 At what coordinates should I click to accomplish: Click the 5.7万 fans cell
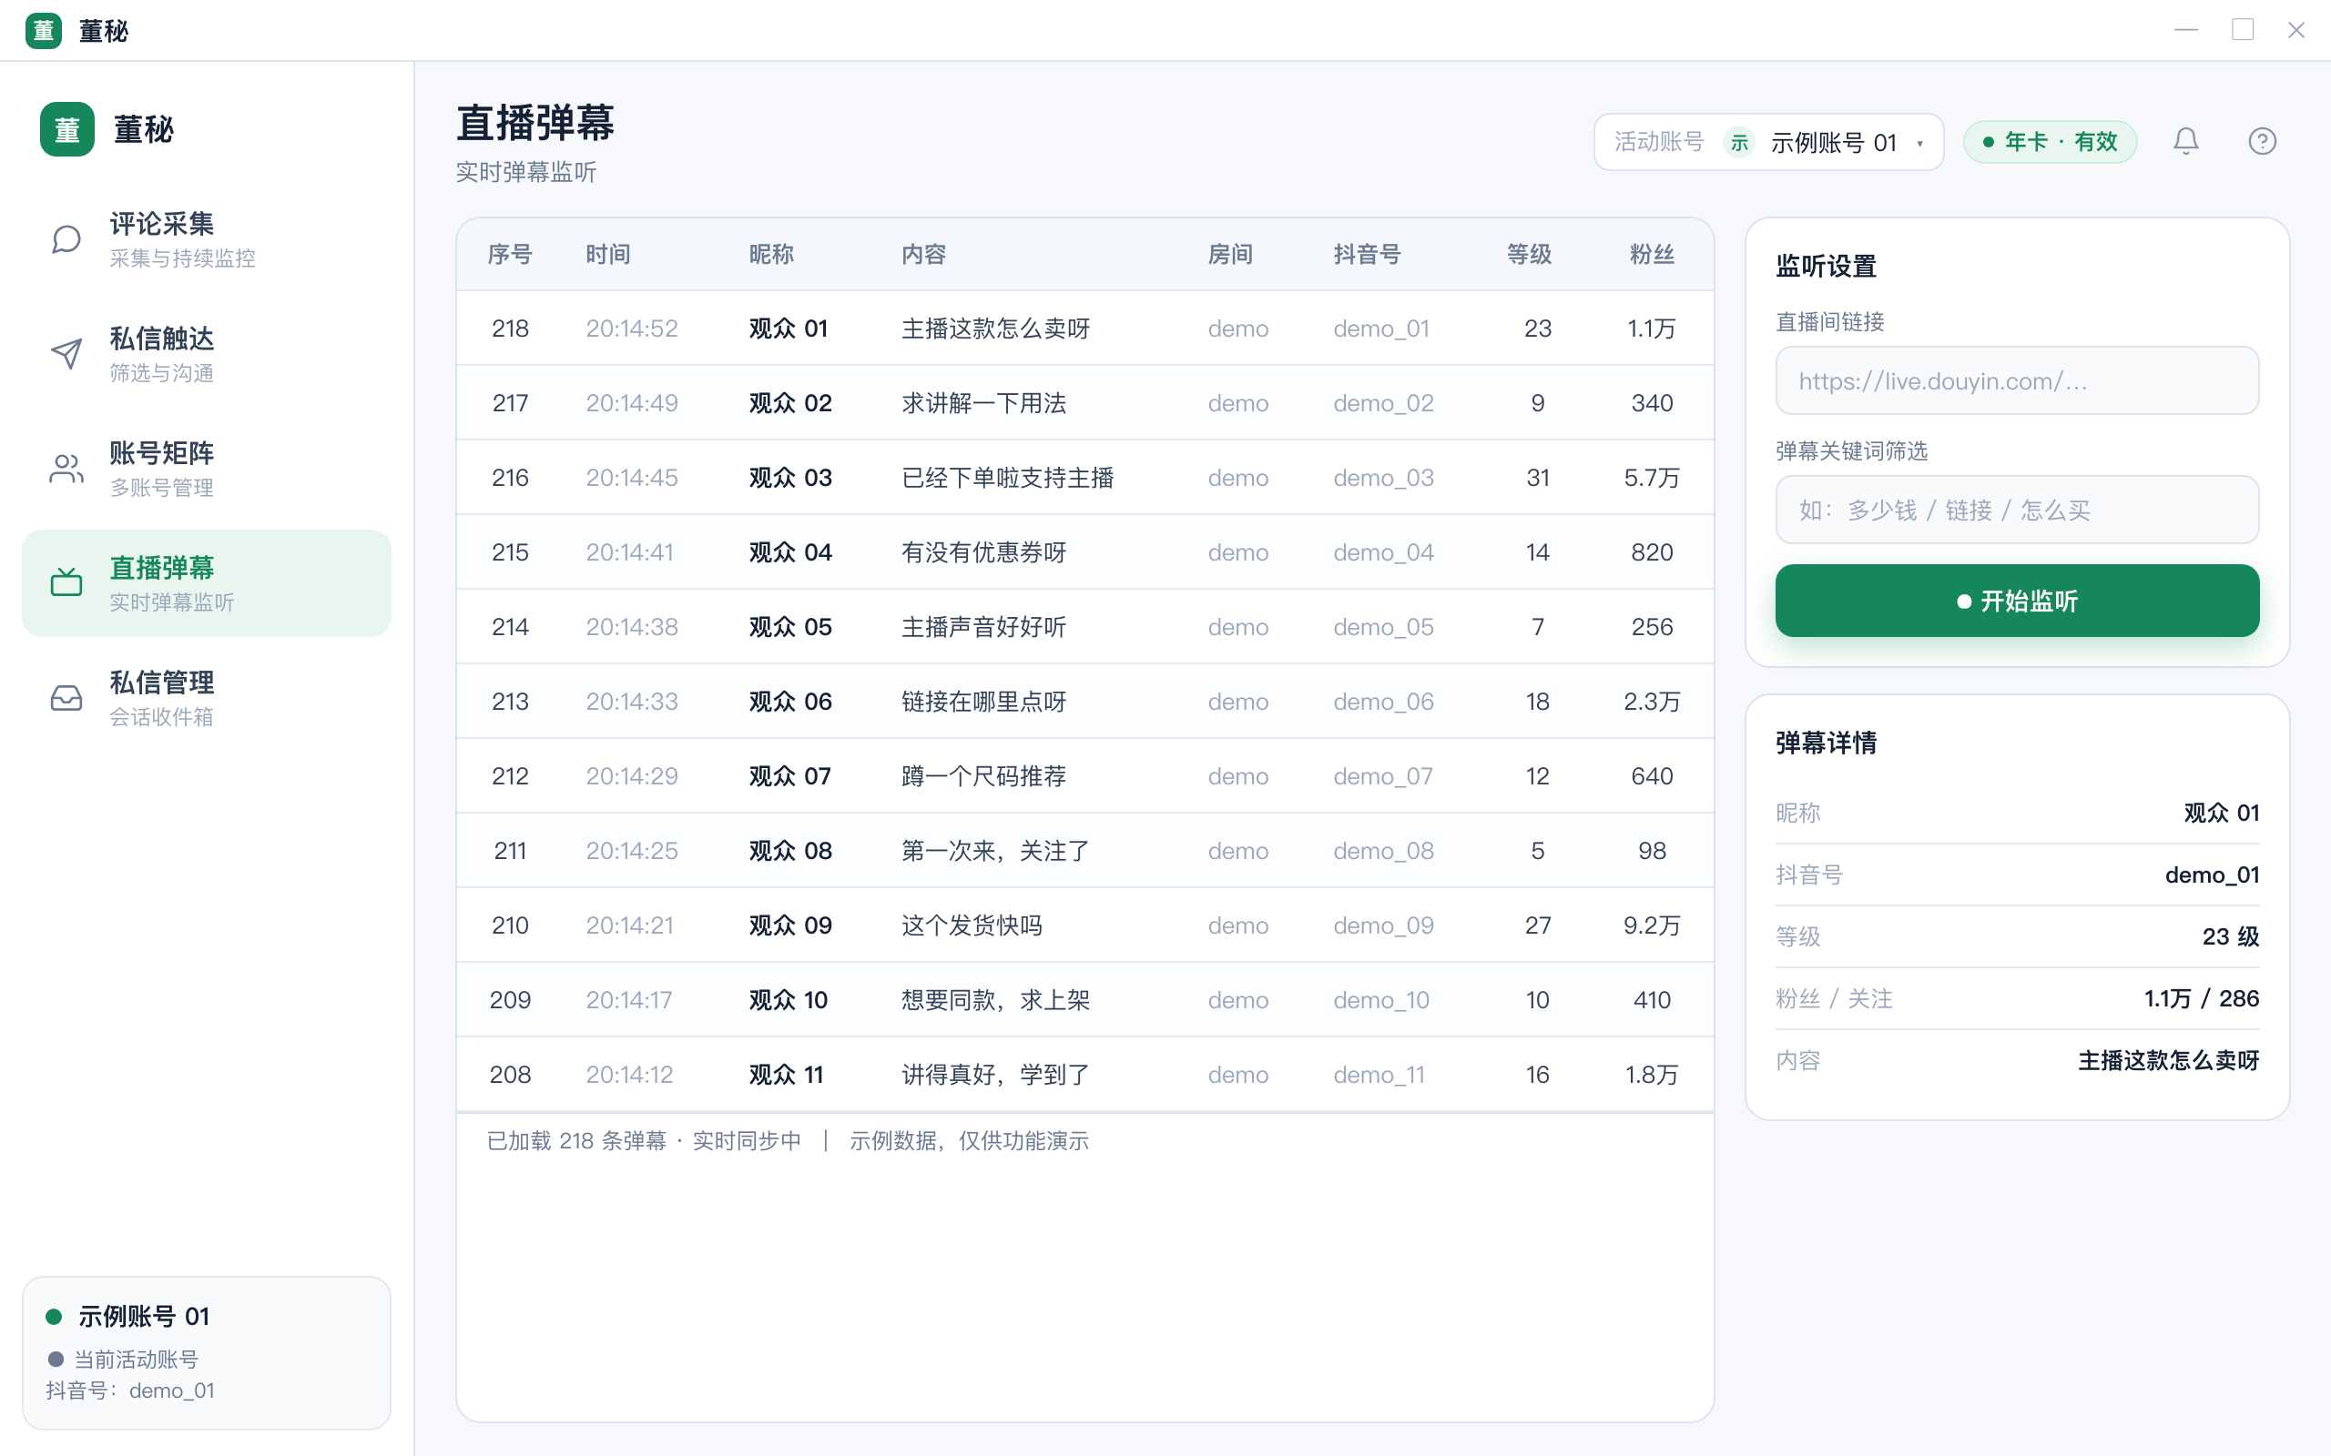coord(1651,478)
